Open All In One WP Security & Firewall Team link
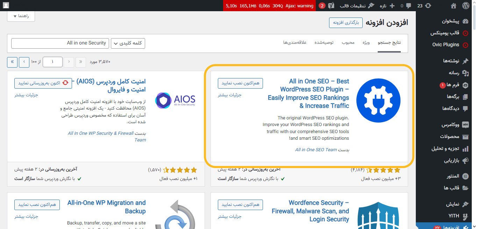Image resolution: width=477 pixels, height=229 pixels. (107, 137)
